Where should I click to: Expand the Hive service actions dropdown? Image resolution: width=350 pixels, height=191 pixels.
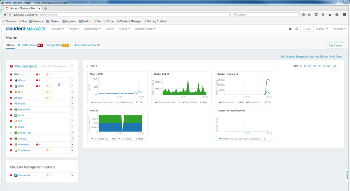[72, 92]
